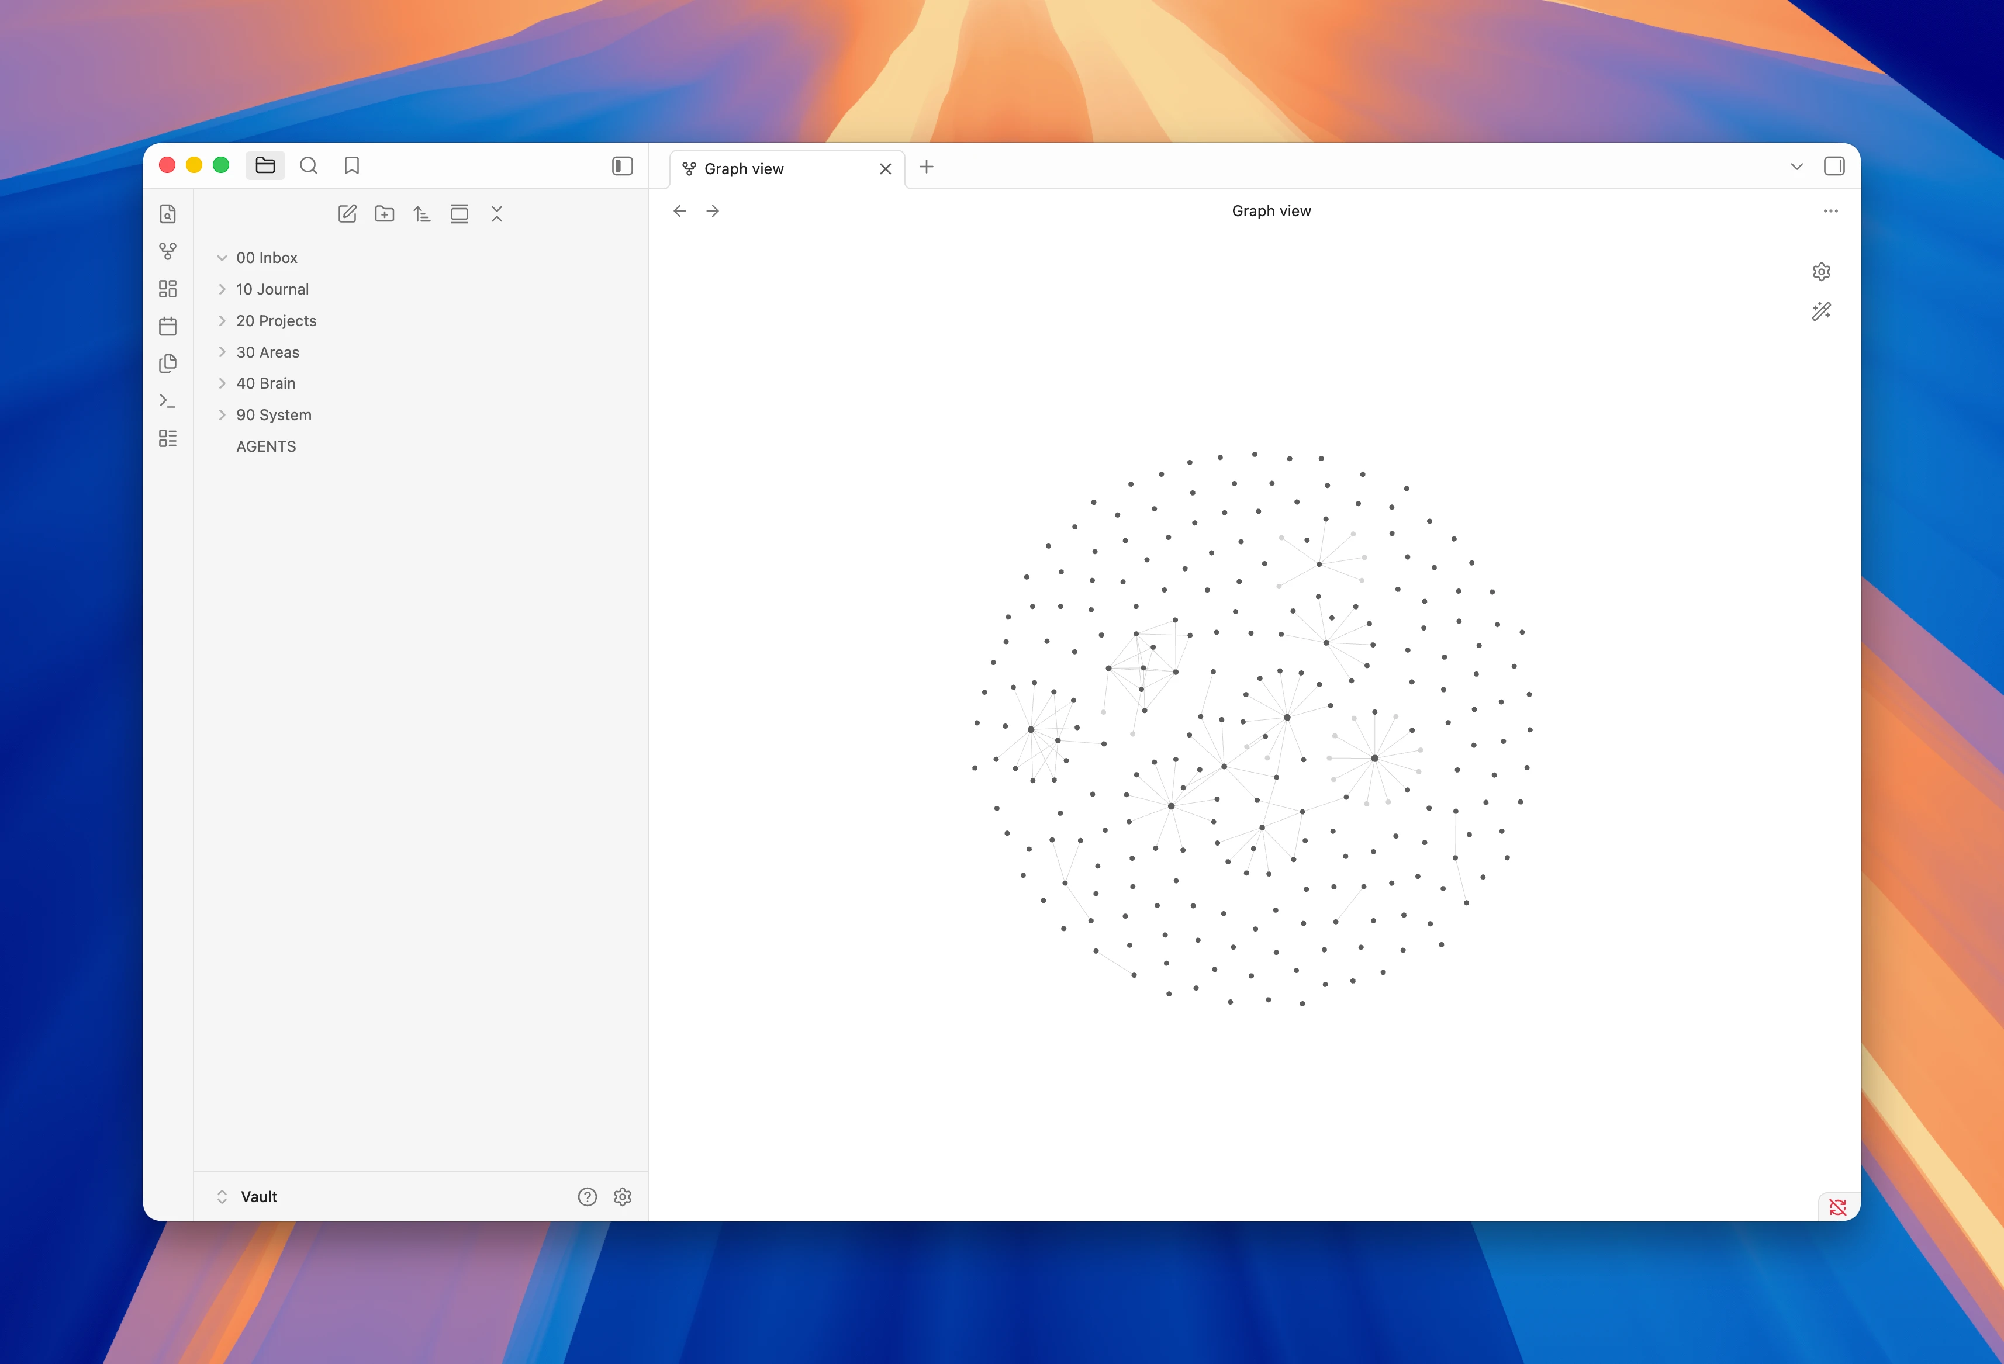Open command palette terminal icon
This screenshot has height=1364, width=2004.
[x=168, y=401]
